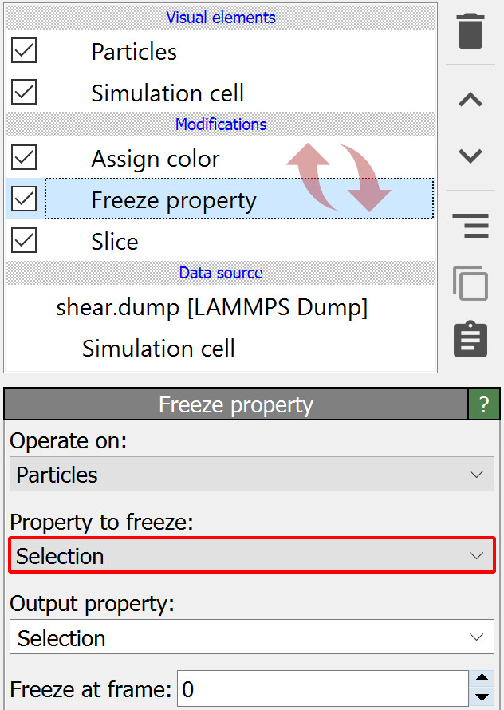Screen dimensions: 504x710
Task: Toggle the Particles visual element checkbox
Action: (24, 51)
